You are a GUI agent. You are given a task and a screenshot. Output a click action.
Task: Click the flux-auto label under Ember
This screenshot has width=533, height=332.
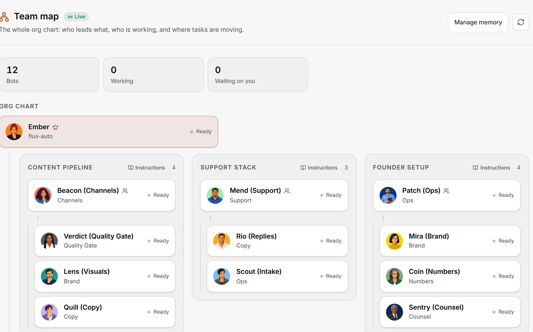(41, 136)
